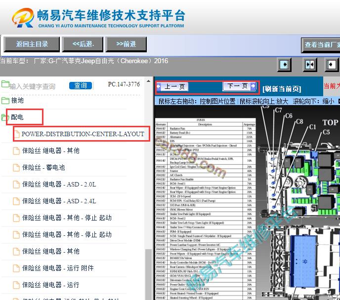Click the tree panel scrollbar thumb
This screenshot has width=340, height=300.
pyautogui.click(x=149, y=274)
